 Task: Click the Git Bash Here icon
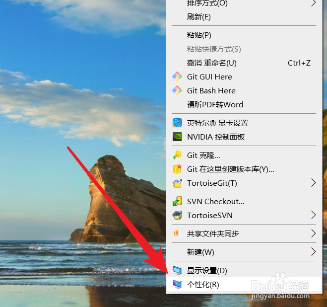(177, 90)
